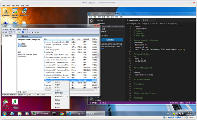Open Windows Explorer folder on taskbar
This screenshot has height=120, width=197.
[19, 114]
